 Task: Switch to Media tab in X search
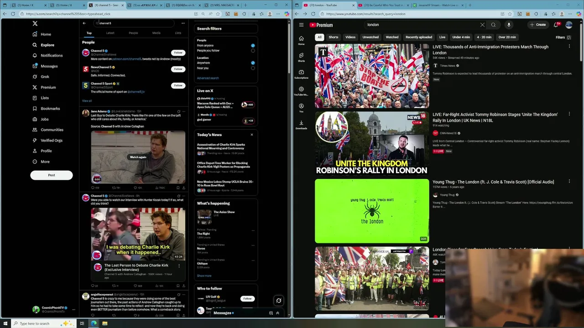tap(156, 33)
